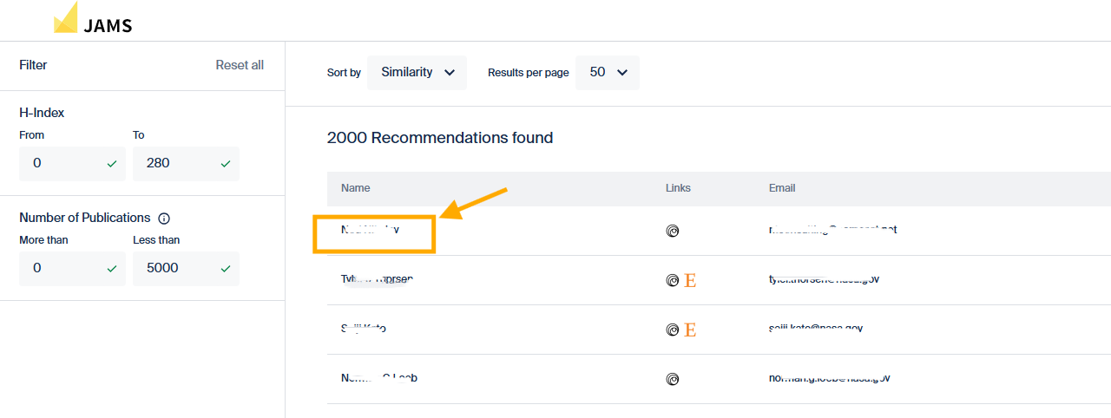Open the Sort by Similarity dropdown
This screenshot has width=1111, height=418.
coord(417,73)
